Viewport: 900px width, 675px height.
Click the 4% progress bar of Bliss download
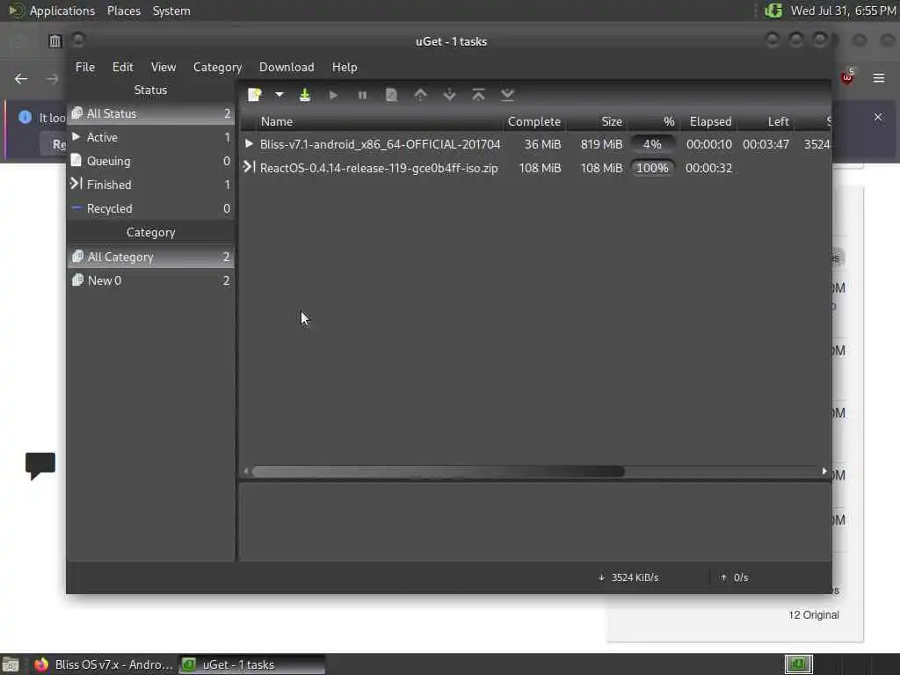(652, 144)
